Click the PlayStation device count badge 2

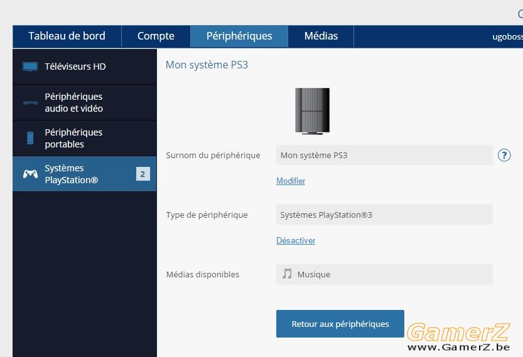[143, 174]
